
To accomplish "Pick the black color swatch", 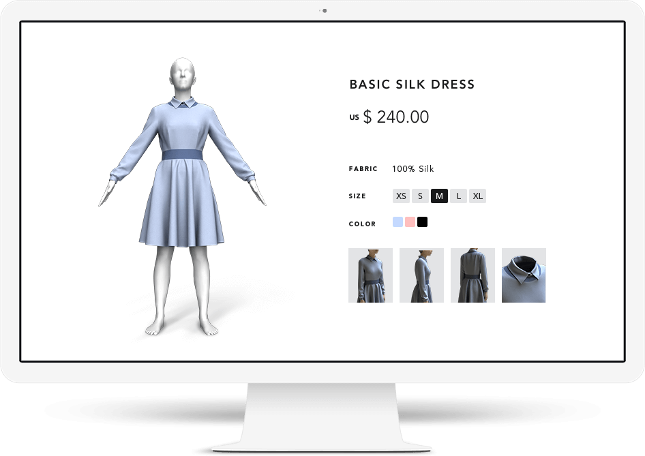I will (x=422, y=222).
